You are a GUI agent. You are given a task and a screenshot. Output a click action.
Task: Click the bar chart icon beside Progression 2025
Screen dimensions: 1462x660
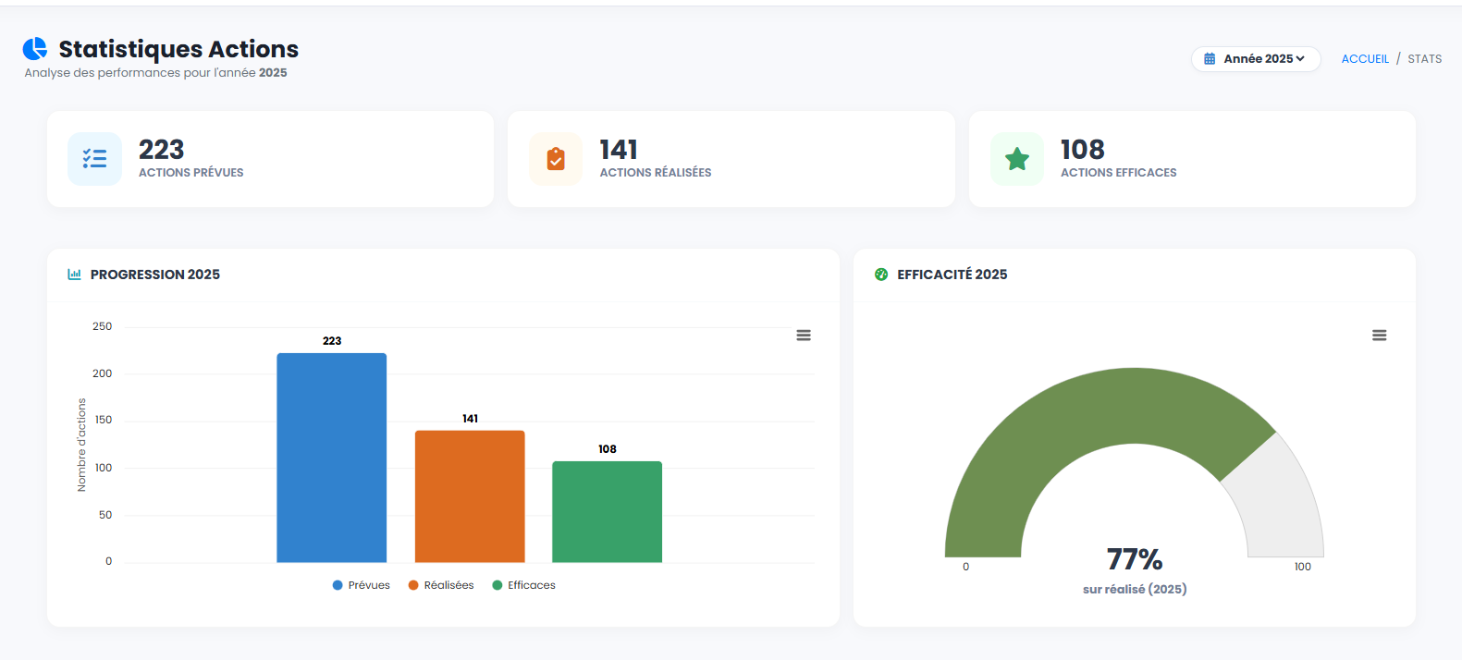75,275
